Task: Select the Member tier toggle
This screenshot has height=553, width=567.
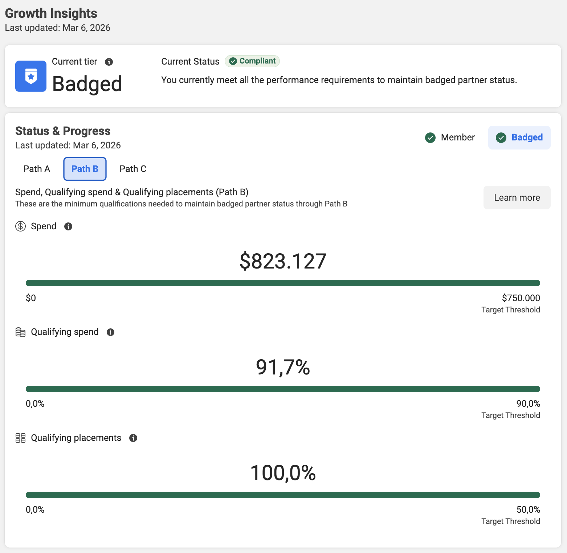Action: click(450, 138)
